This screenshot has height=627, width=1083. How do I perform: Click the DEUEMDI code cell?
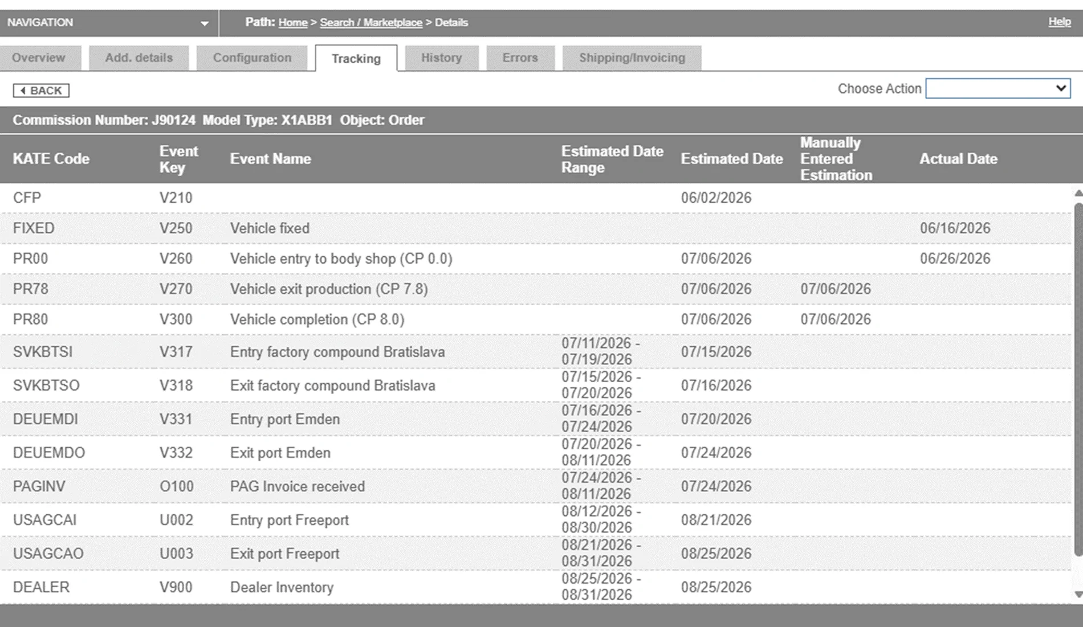coord(46,419)
